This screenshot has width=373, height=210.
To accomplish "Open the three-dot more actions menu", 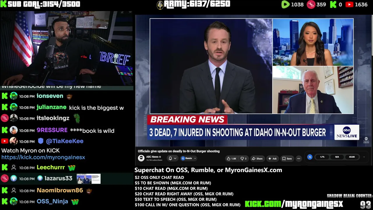I will click(x=298, y=159).
